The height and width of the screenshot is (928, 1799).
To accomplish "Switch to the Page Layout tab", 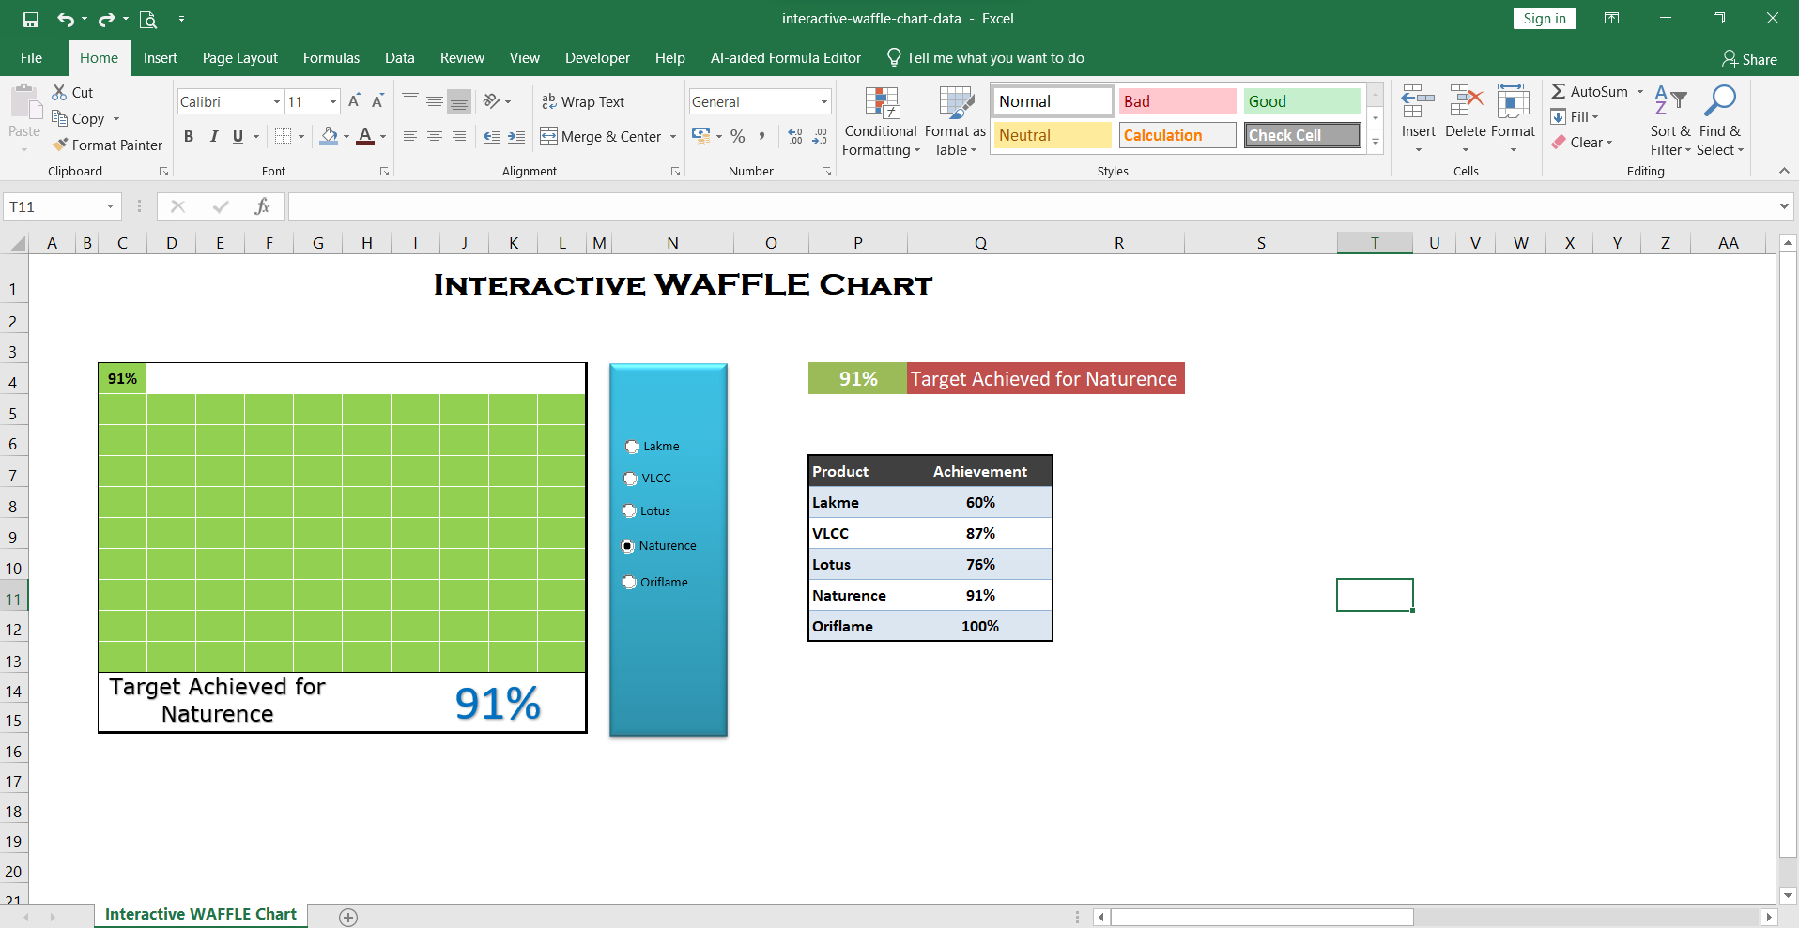I will click(240, 58).
